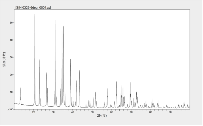The height and width of the screenshot is (126, 203).
Task: Select the horizontal axis title 2θ (度)
Action: [x=101, y=116]
